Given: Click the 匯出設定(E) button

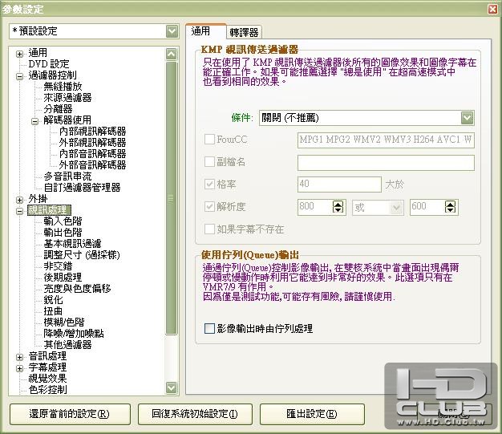Looking at the screenshot, I should pos(312,414).
